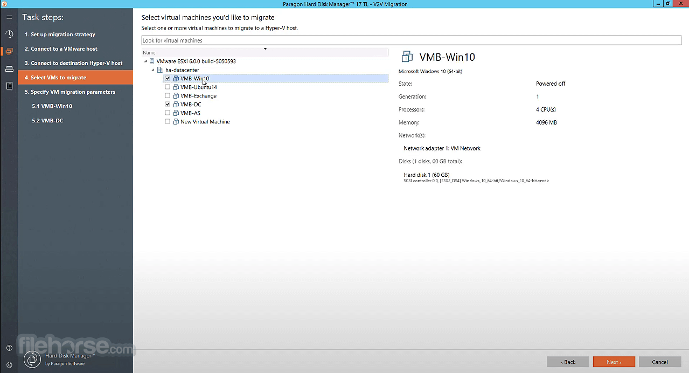Check the New Virtual Machine checkbox
The height and width of the screenshot is (373, 689).
click(168, 122)
